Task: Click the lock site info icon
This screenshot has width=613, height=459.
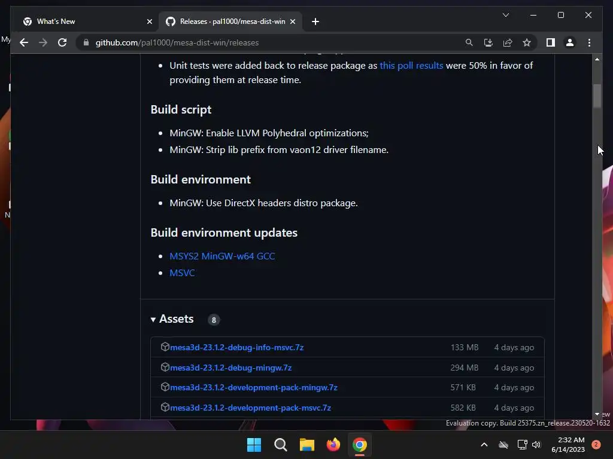Action: pos(86,42)
